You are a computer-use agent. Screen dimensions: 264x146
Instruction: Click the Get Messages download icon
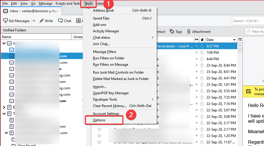click(x=5, y=21)
